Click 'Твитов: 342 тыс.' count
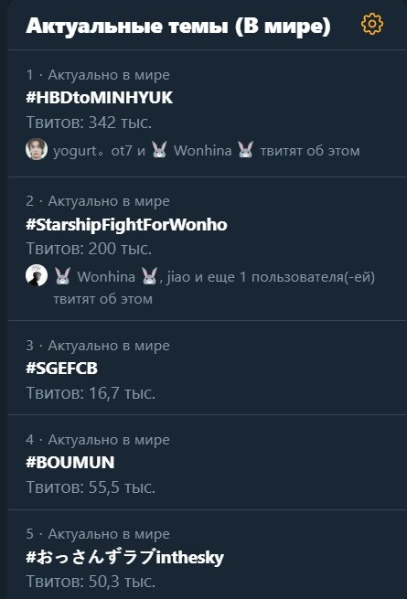Image resolution: width=407 pixels, height=599 pixels. 89,123
